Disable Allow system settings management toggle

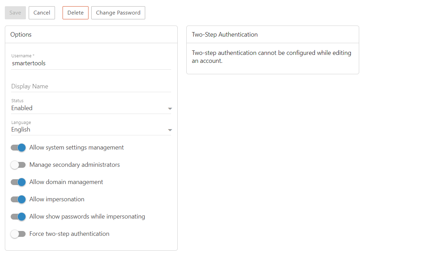(18, 148)
